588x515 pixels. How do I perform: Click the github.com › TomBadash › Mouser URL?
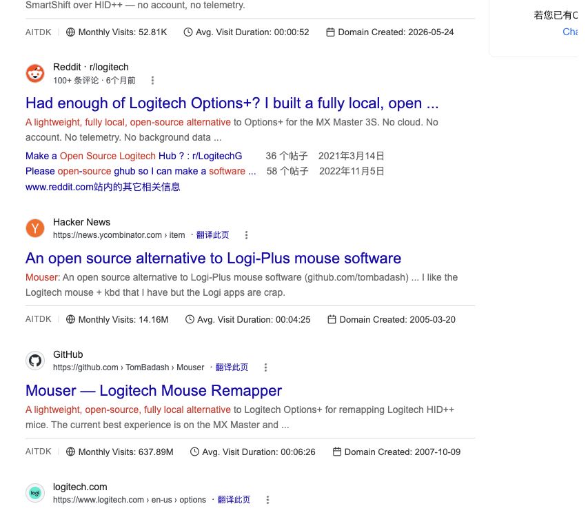click(129, 367)
